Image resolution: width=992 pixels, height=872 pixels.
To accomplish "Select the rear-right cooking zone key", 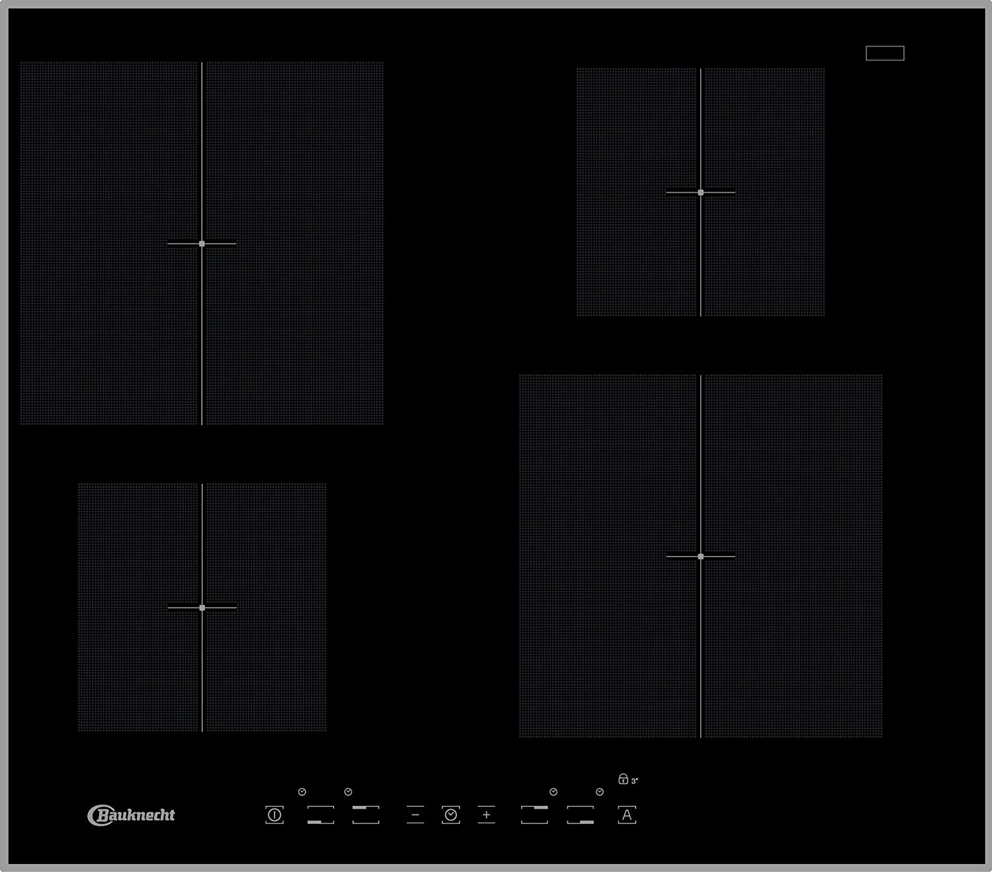I will tap(534, 815).
